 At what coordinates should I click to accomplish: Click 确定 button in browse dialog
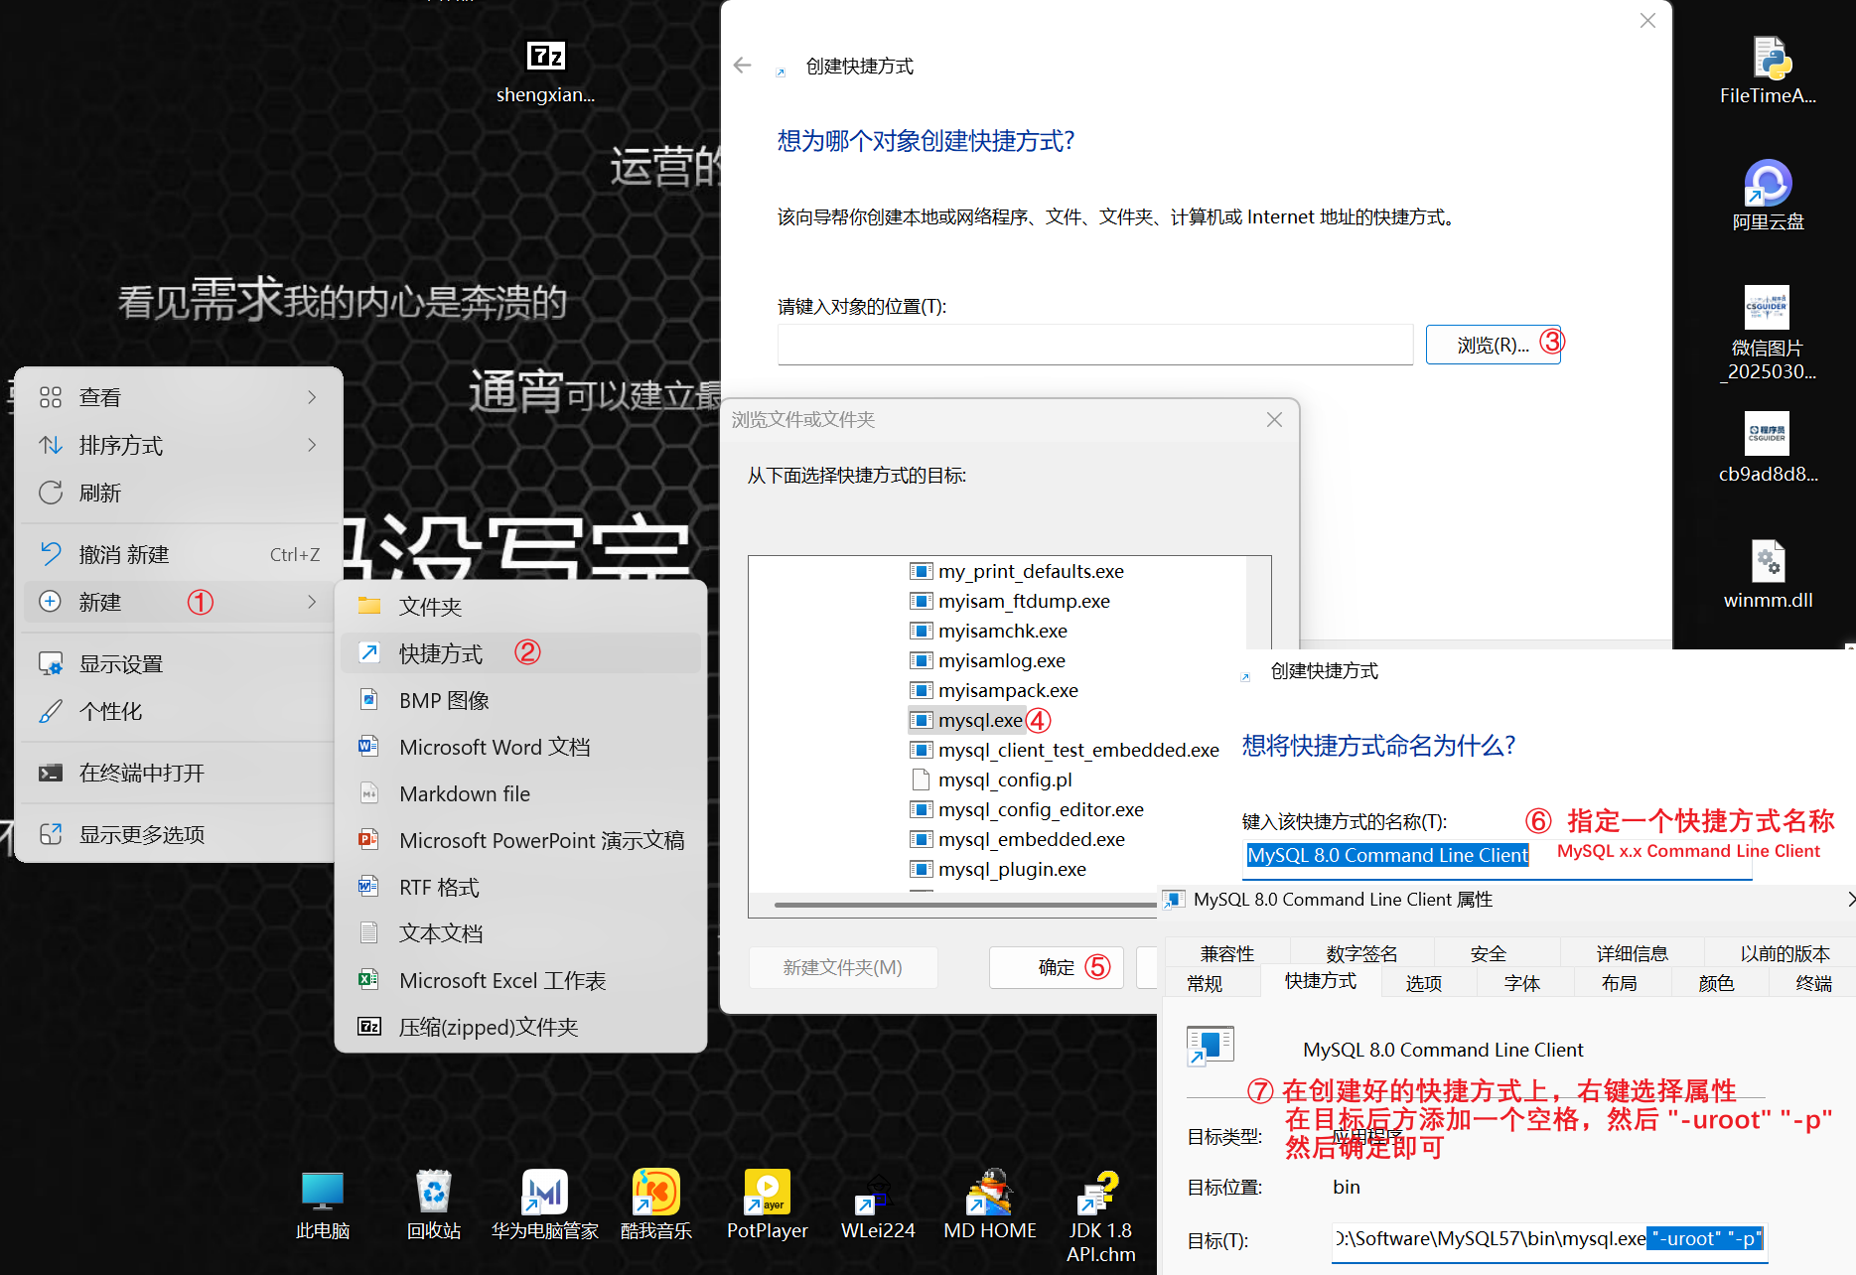(x=1056, y=967)
